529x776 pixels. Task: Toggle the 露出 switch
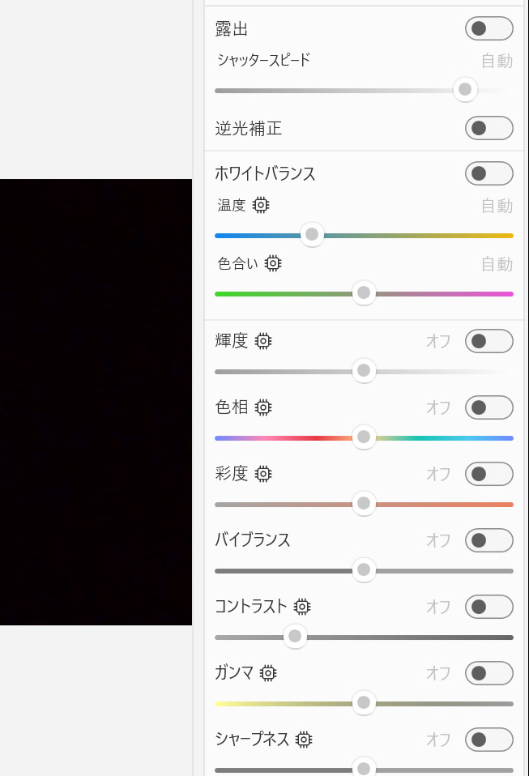489,28
